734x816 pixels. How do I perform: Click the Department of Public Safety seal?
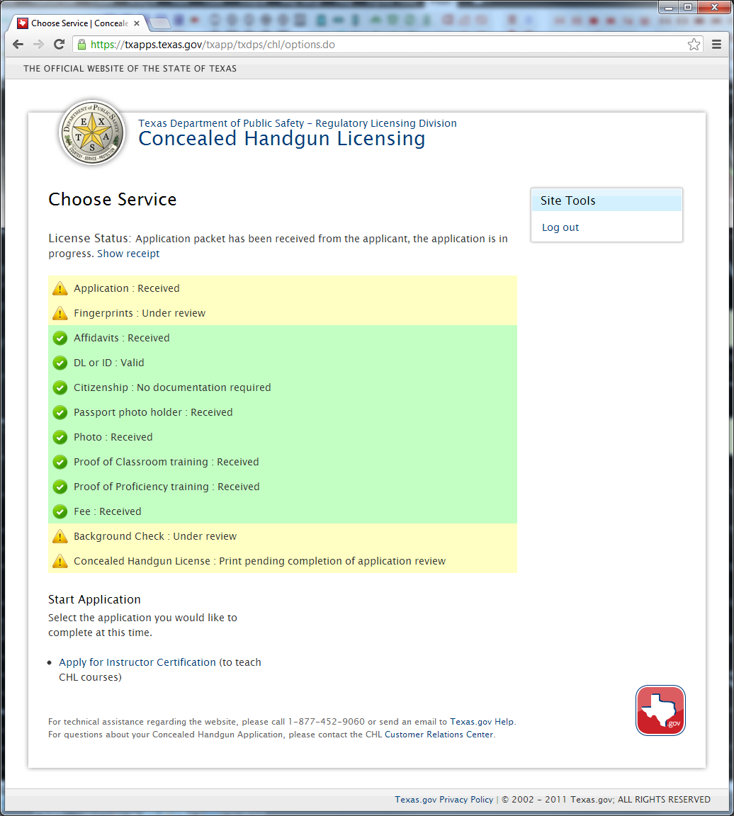93,132
